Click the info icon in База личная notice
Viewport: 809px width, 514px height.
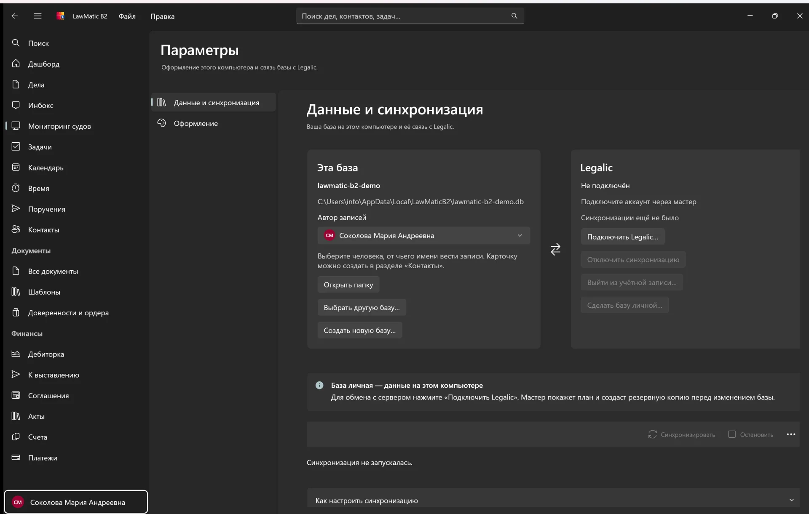(x=319, y=385)
